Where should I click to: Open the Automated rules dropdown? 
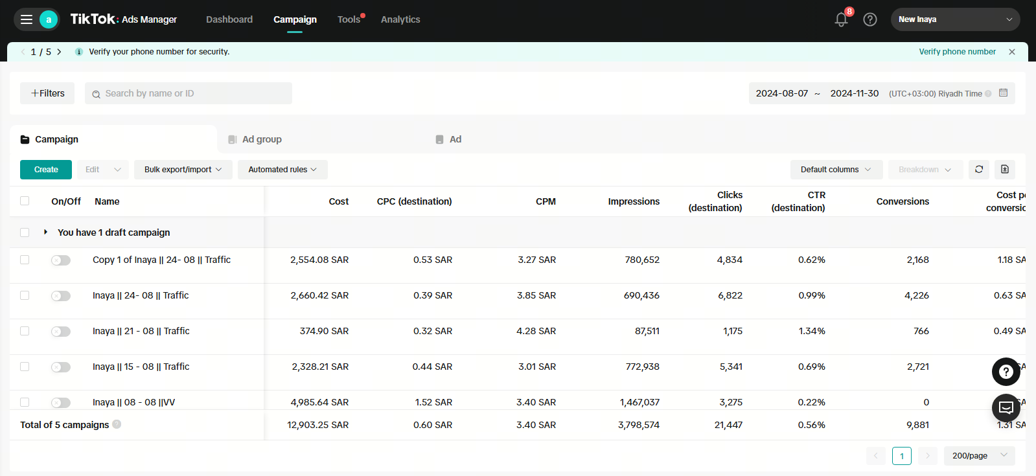coord(282,170)
